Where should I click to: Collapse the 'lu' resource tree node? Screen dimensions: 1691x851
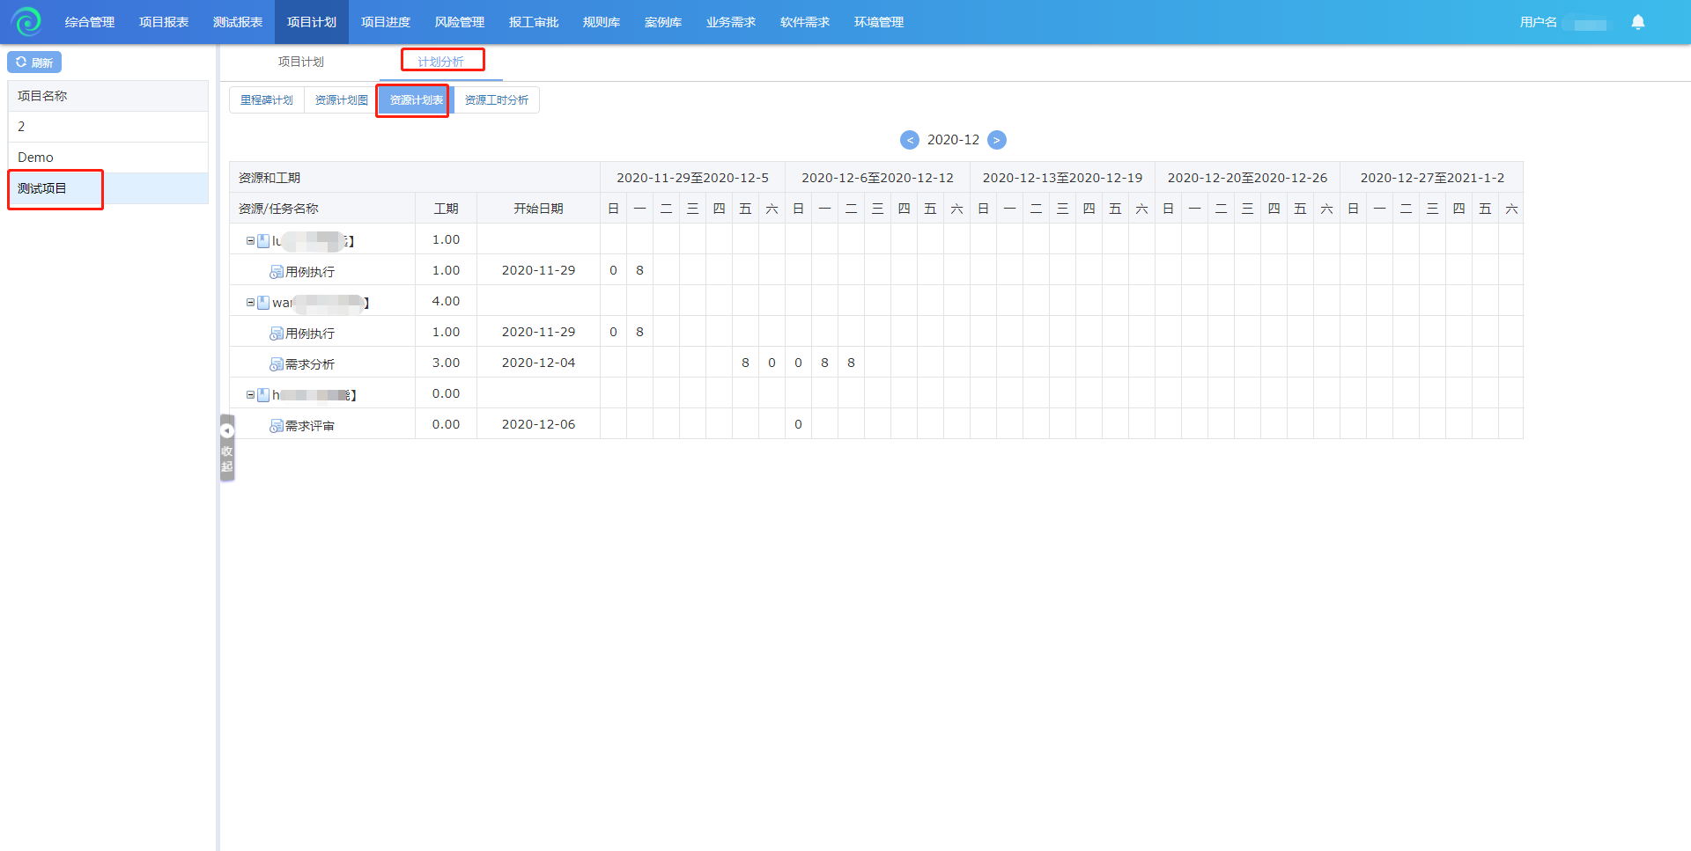click(250, 240)
